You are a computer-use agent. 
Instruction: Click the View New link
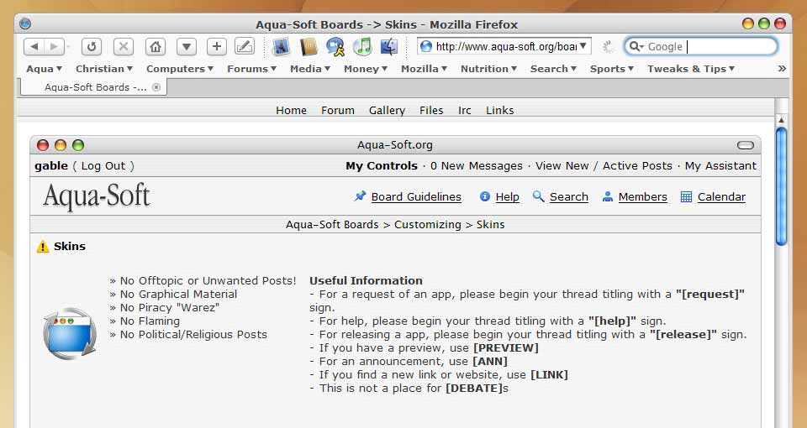(562, 166)
